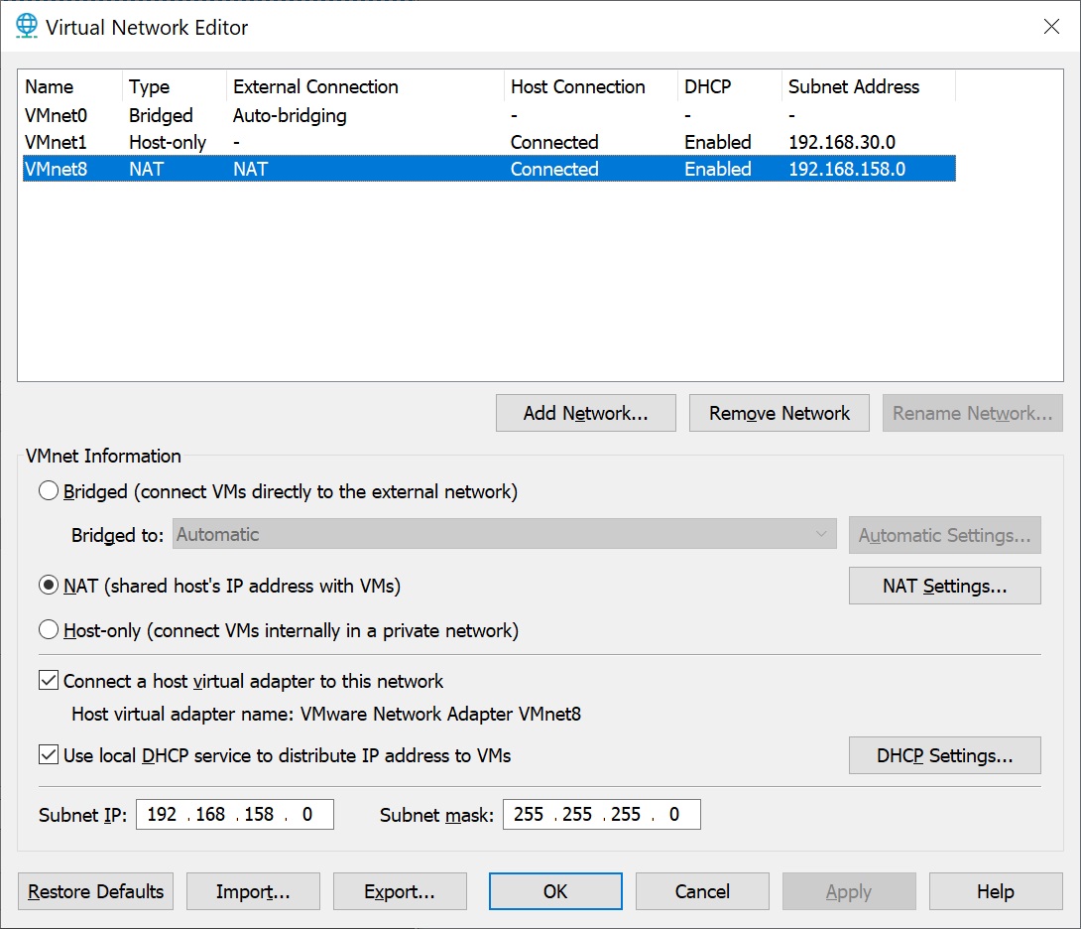1081x929 pixels.
Task: Click Remove Network button
Action: [x=780, y=413]
